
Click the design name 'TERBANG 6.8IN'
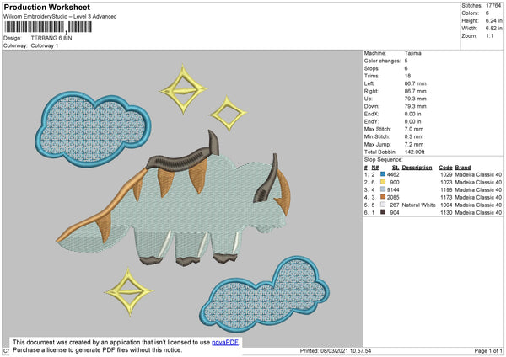click(51, 38)
